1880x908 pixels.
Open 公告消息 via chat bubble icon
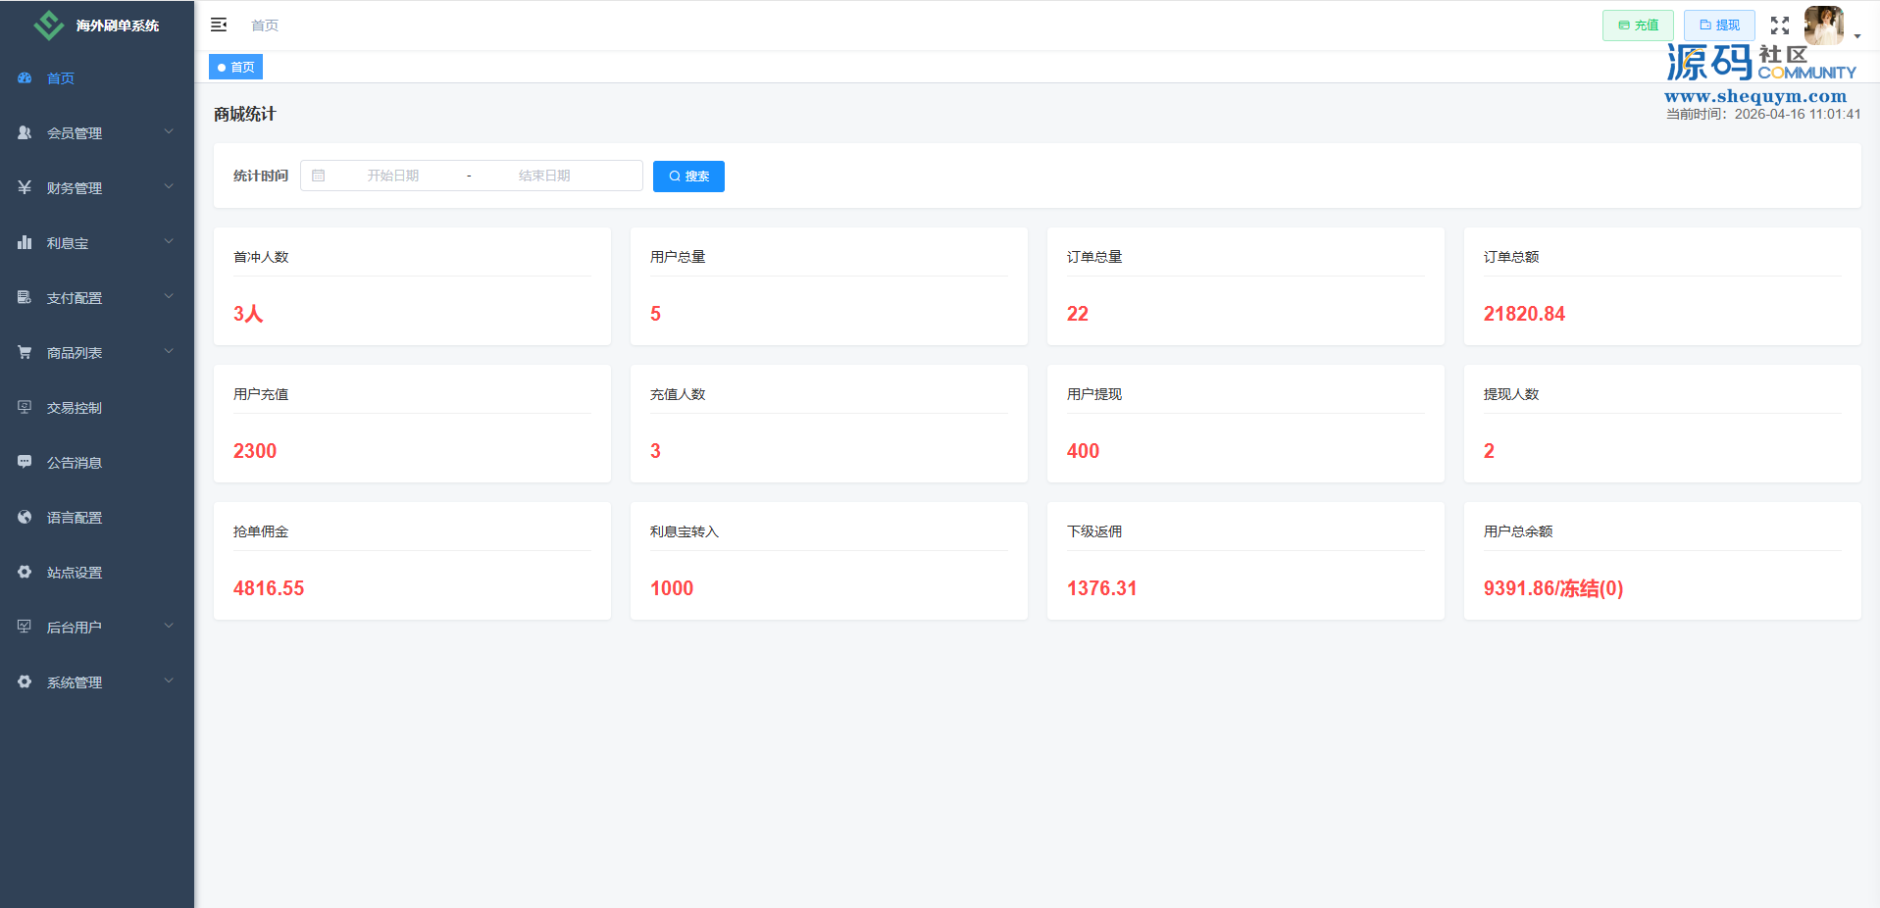pyautogui.click(x=25, y=462)
